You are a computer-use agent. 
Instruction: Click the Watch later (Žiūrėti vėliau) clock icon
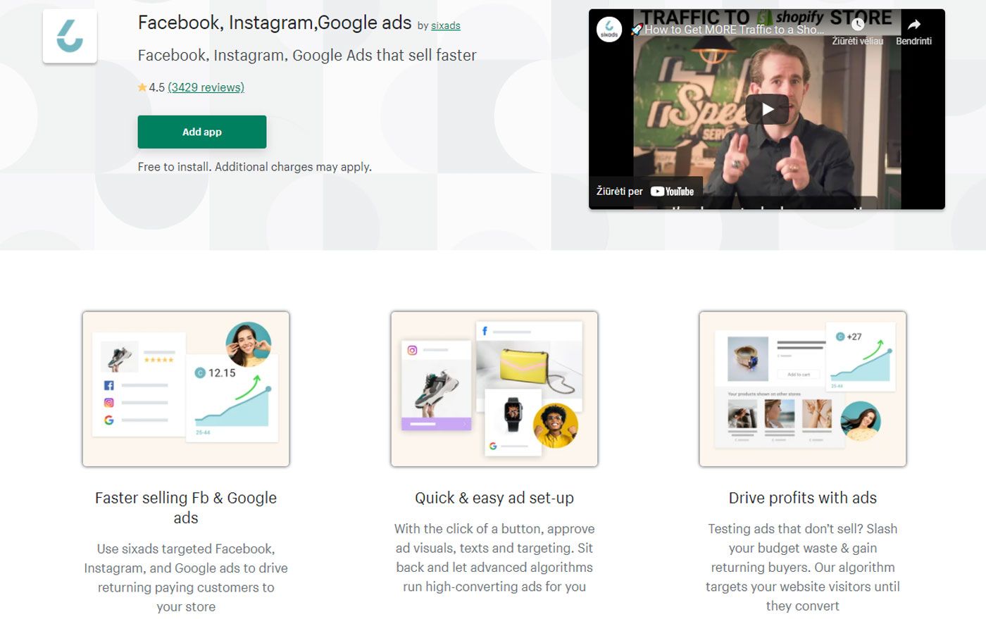pyautogui.click(x=857, y=25)
